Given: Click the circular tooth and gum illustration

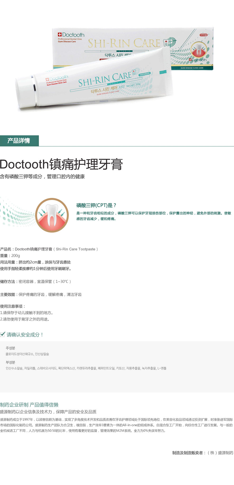Looking at the screenshot, I should click(52, 215).
